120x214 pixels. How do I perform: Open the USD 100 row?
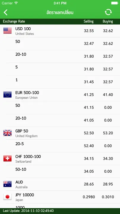pyautogui.click(x=60, y=31)
